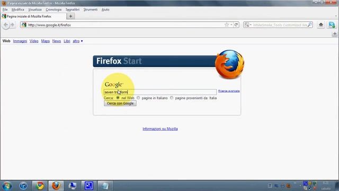Go to Maps link

[x=46, y=41]
